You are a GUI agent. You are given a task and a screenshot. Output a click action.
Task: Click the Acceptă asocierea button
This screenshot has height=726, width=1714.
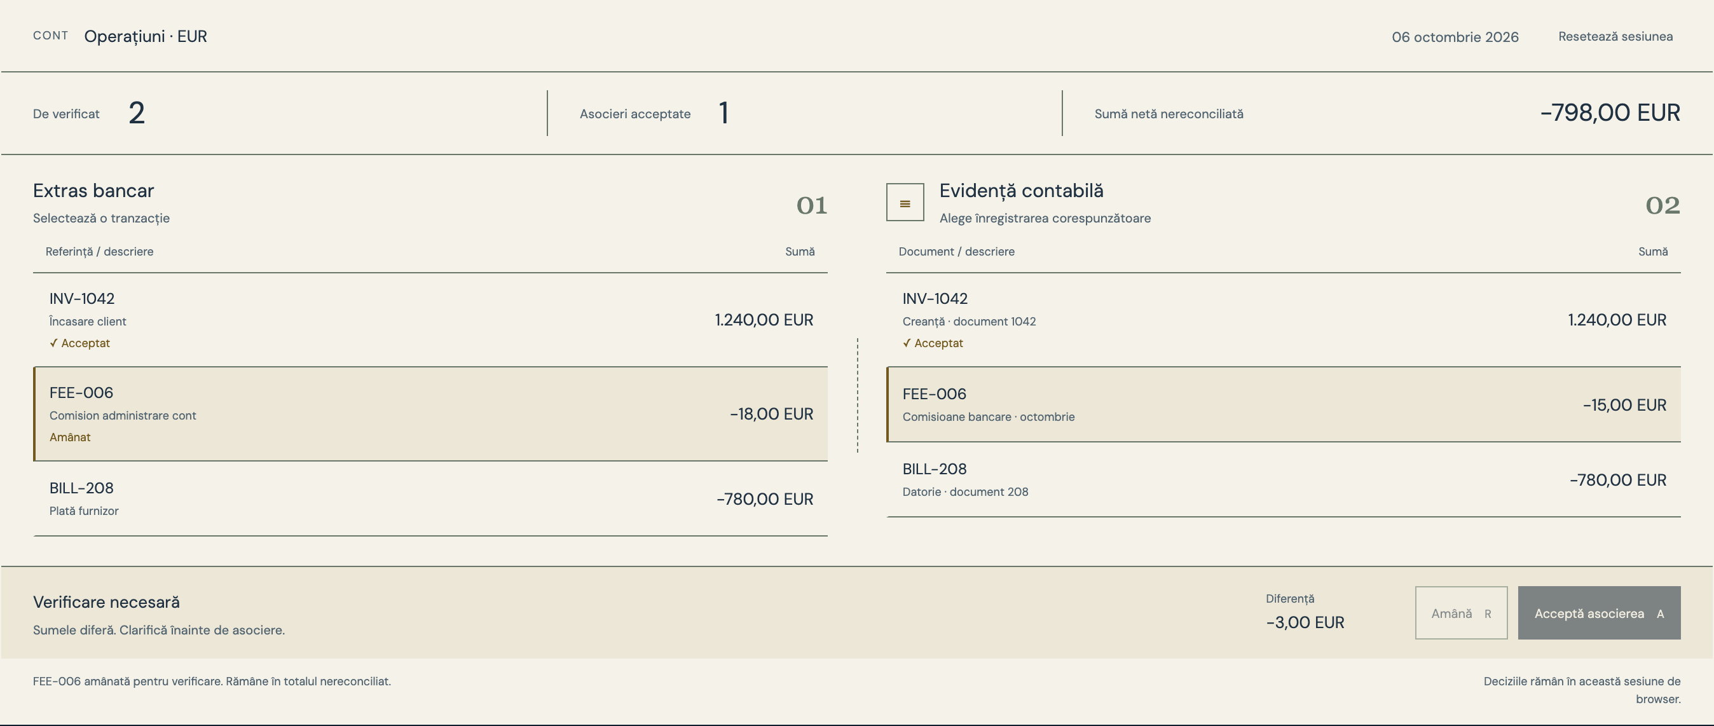pos(1599,613)
